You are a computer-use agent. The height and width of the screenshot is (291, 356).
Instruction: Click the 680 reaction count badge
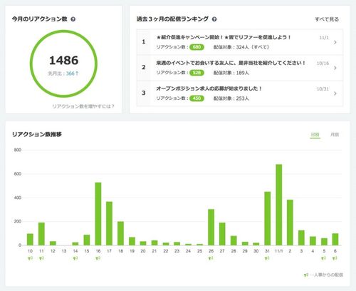tap(197, 47)
